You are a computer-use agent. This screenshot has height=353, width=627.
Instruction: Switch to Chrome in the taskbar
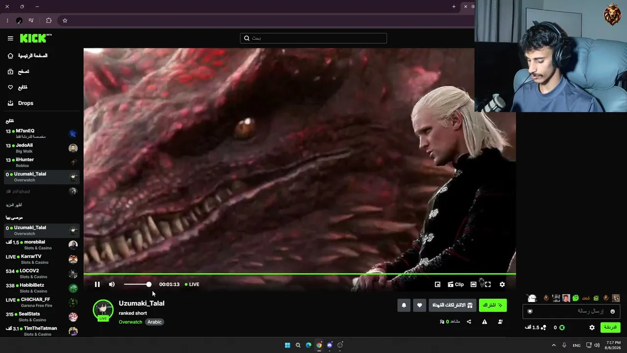coord(319,345)
